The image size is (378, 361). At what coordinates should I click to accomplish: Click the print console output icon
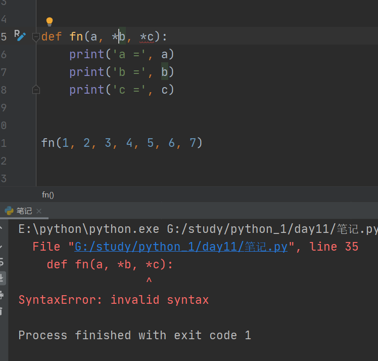coord(2,295)
